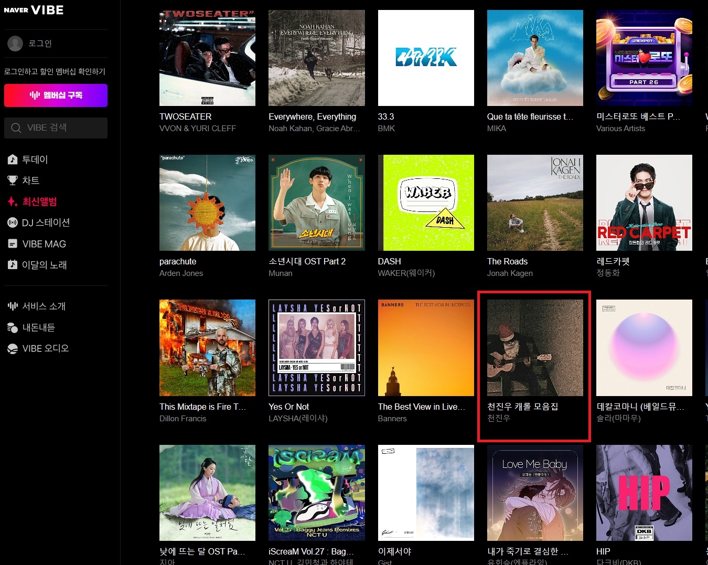The width and height of the screenshot is (708, 565).
Task: Click artist VVON & YURI CLEFF
Action: pos(198,129)
